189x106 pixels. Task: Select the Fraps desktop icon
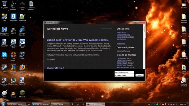(4, 17)
